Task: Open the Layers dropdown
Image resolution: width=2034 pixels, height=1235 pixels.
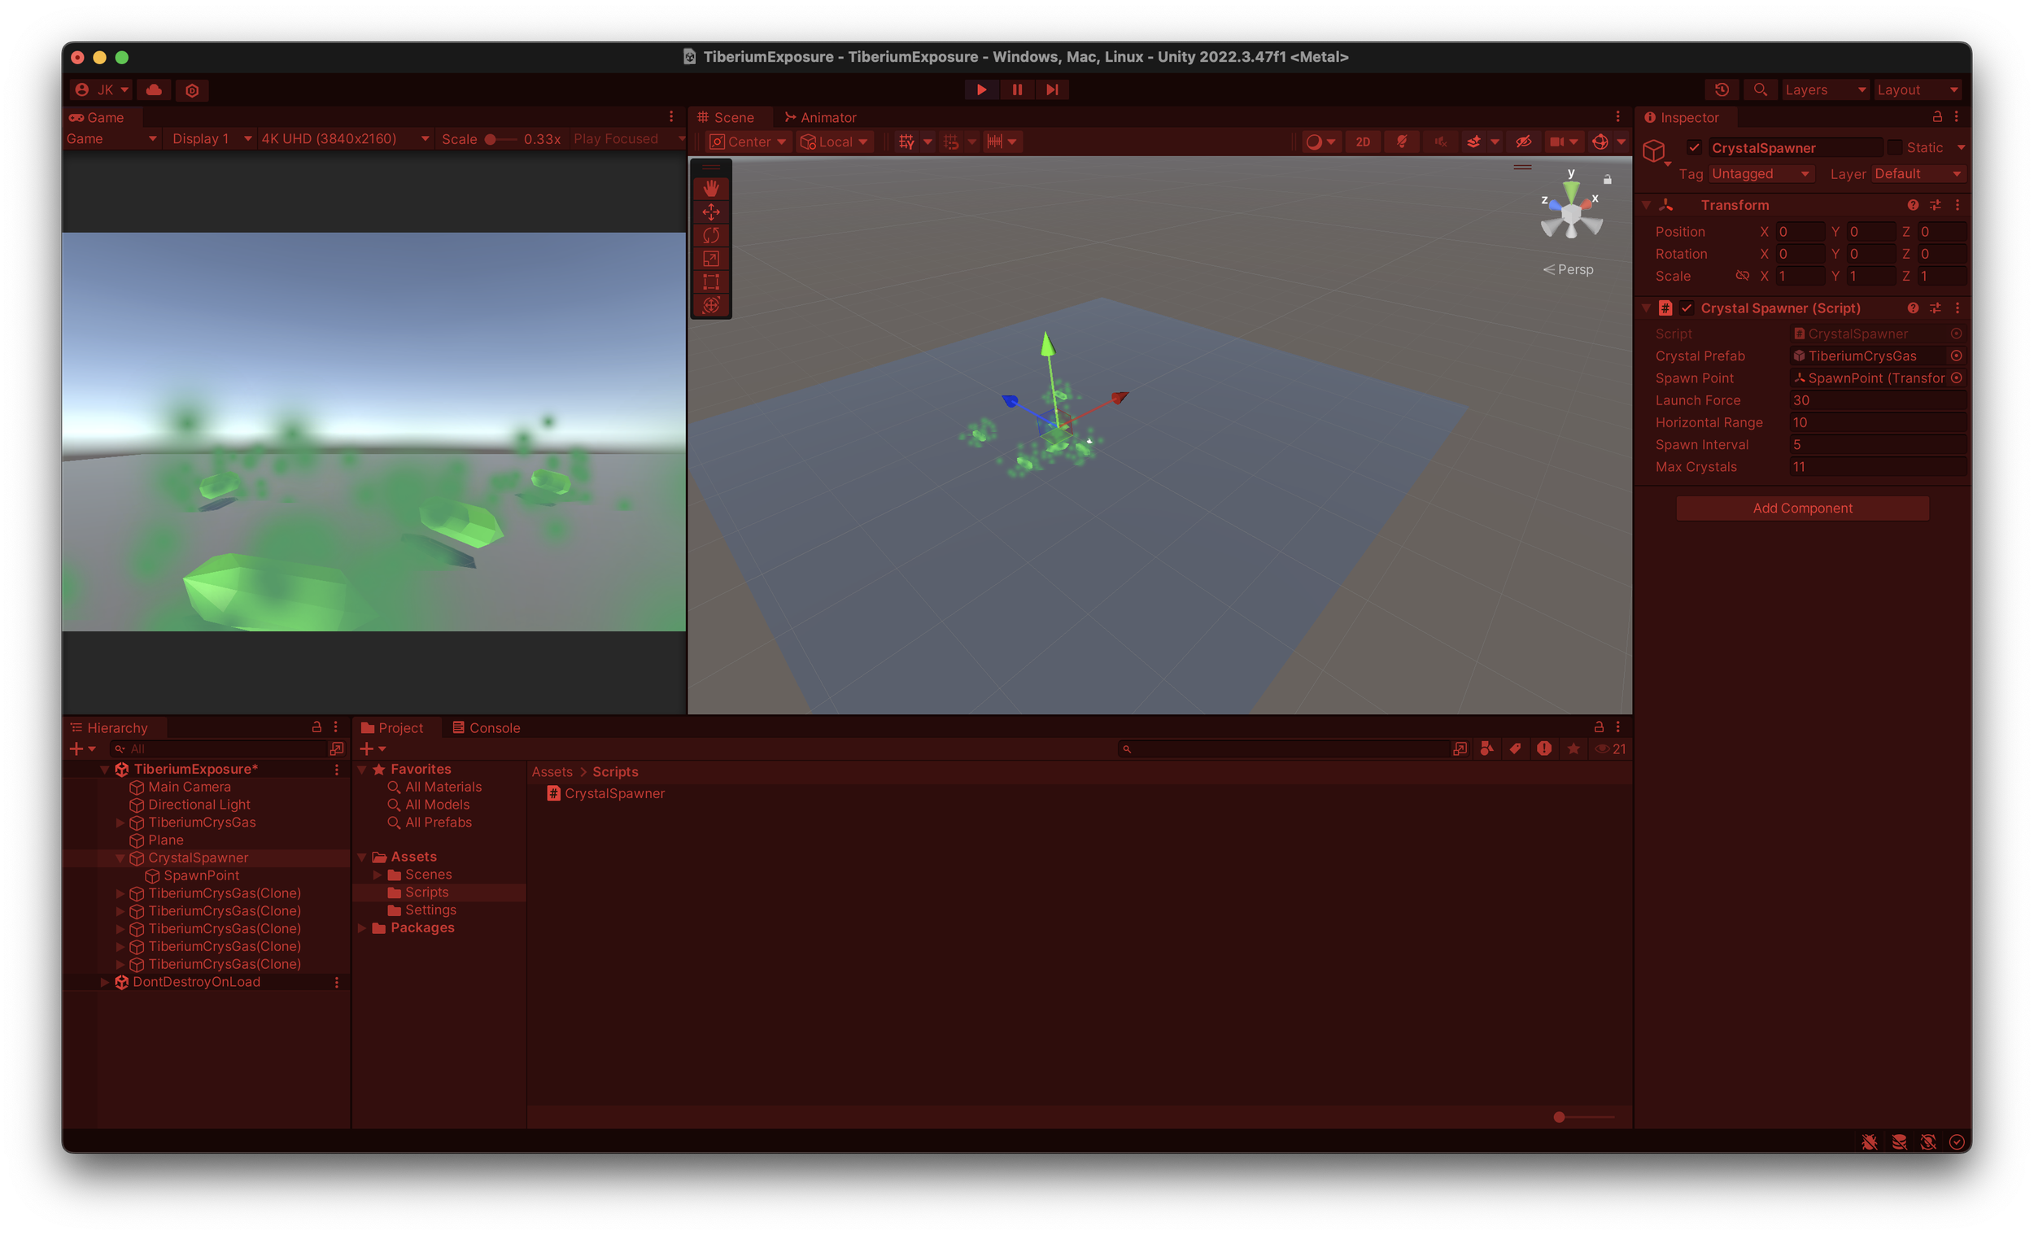Action: (x=1824, y=89)
